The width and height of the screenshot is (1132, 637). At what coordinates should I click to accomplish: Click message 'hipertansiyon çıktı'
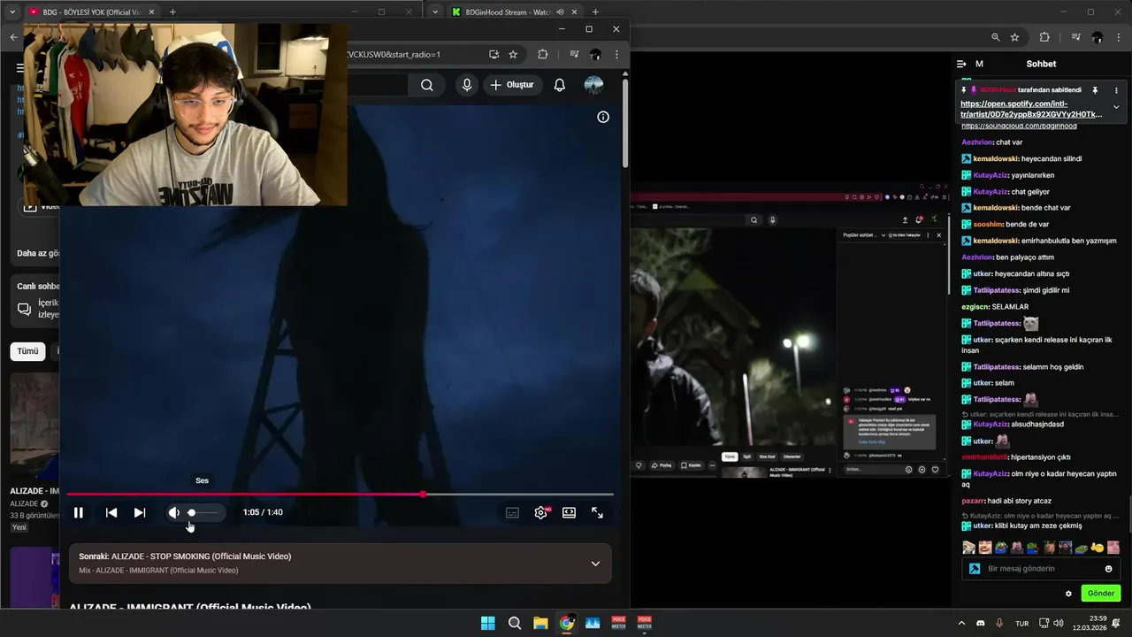1041,457
